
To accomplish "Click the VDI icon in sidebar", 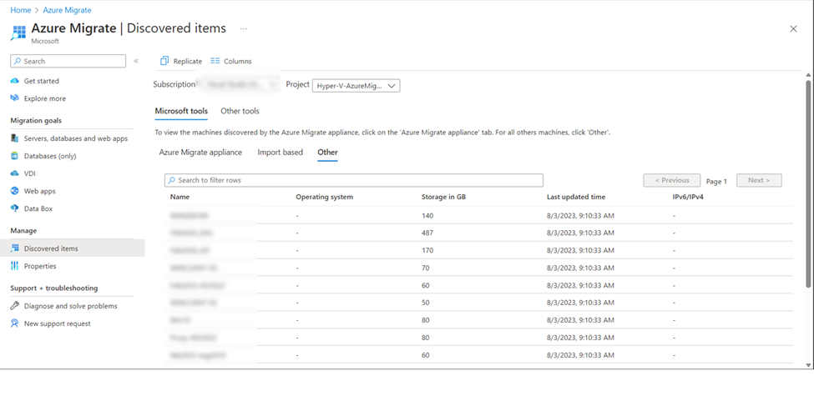I will tap(14, 173).
